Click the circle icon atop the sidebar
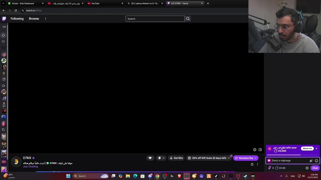The image size is (321, 180). click(4, 35)
